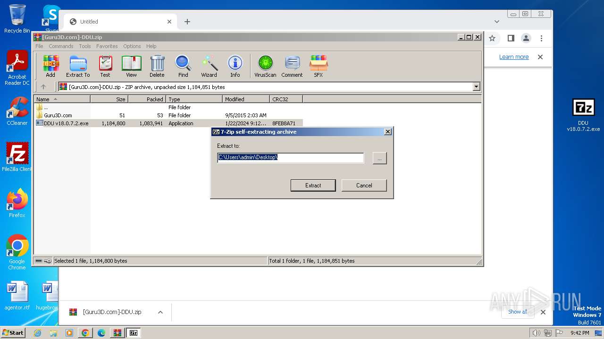Open the File menu in WinRAR
Viewport: 604px width, 339px height.
39,46
